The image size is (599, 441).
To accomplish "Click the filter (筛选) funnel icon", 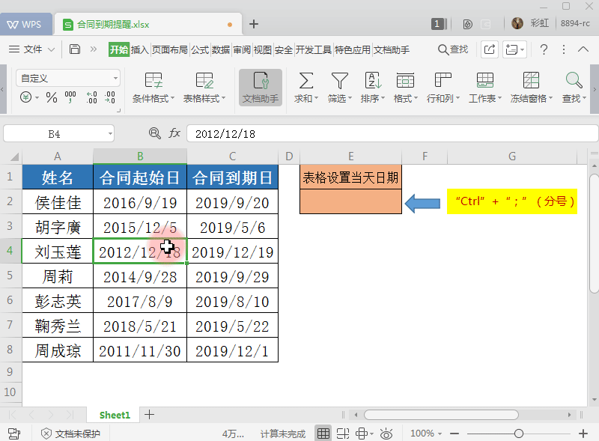I will pyautogui.click(x=340, y=81).
